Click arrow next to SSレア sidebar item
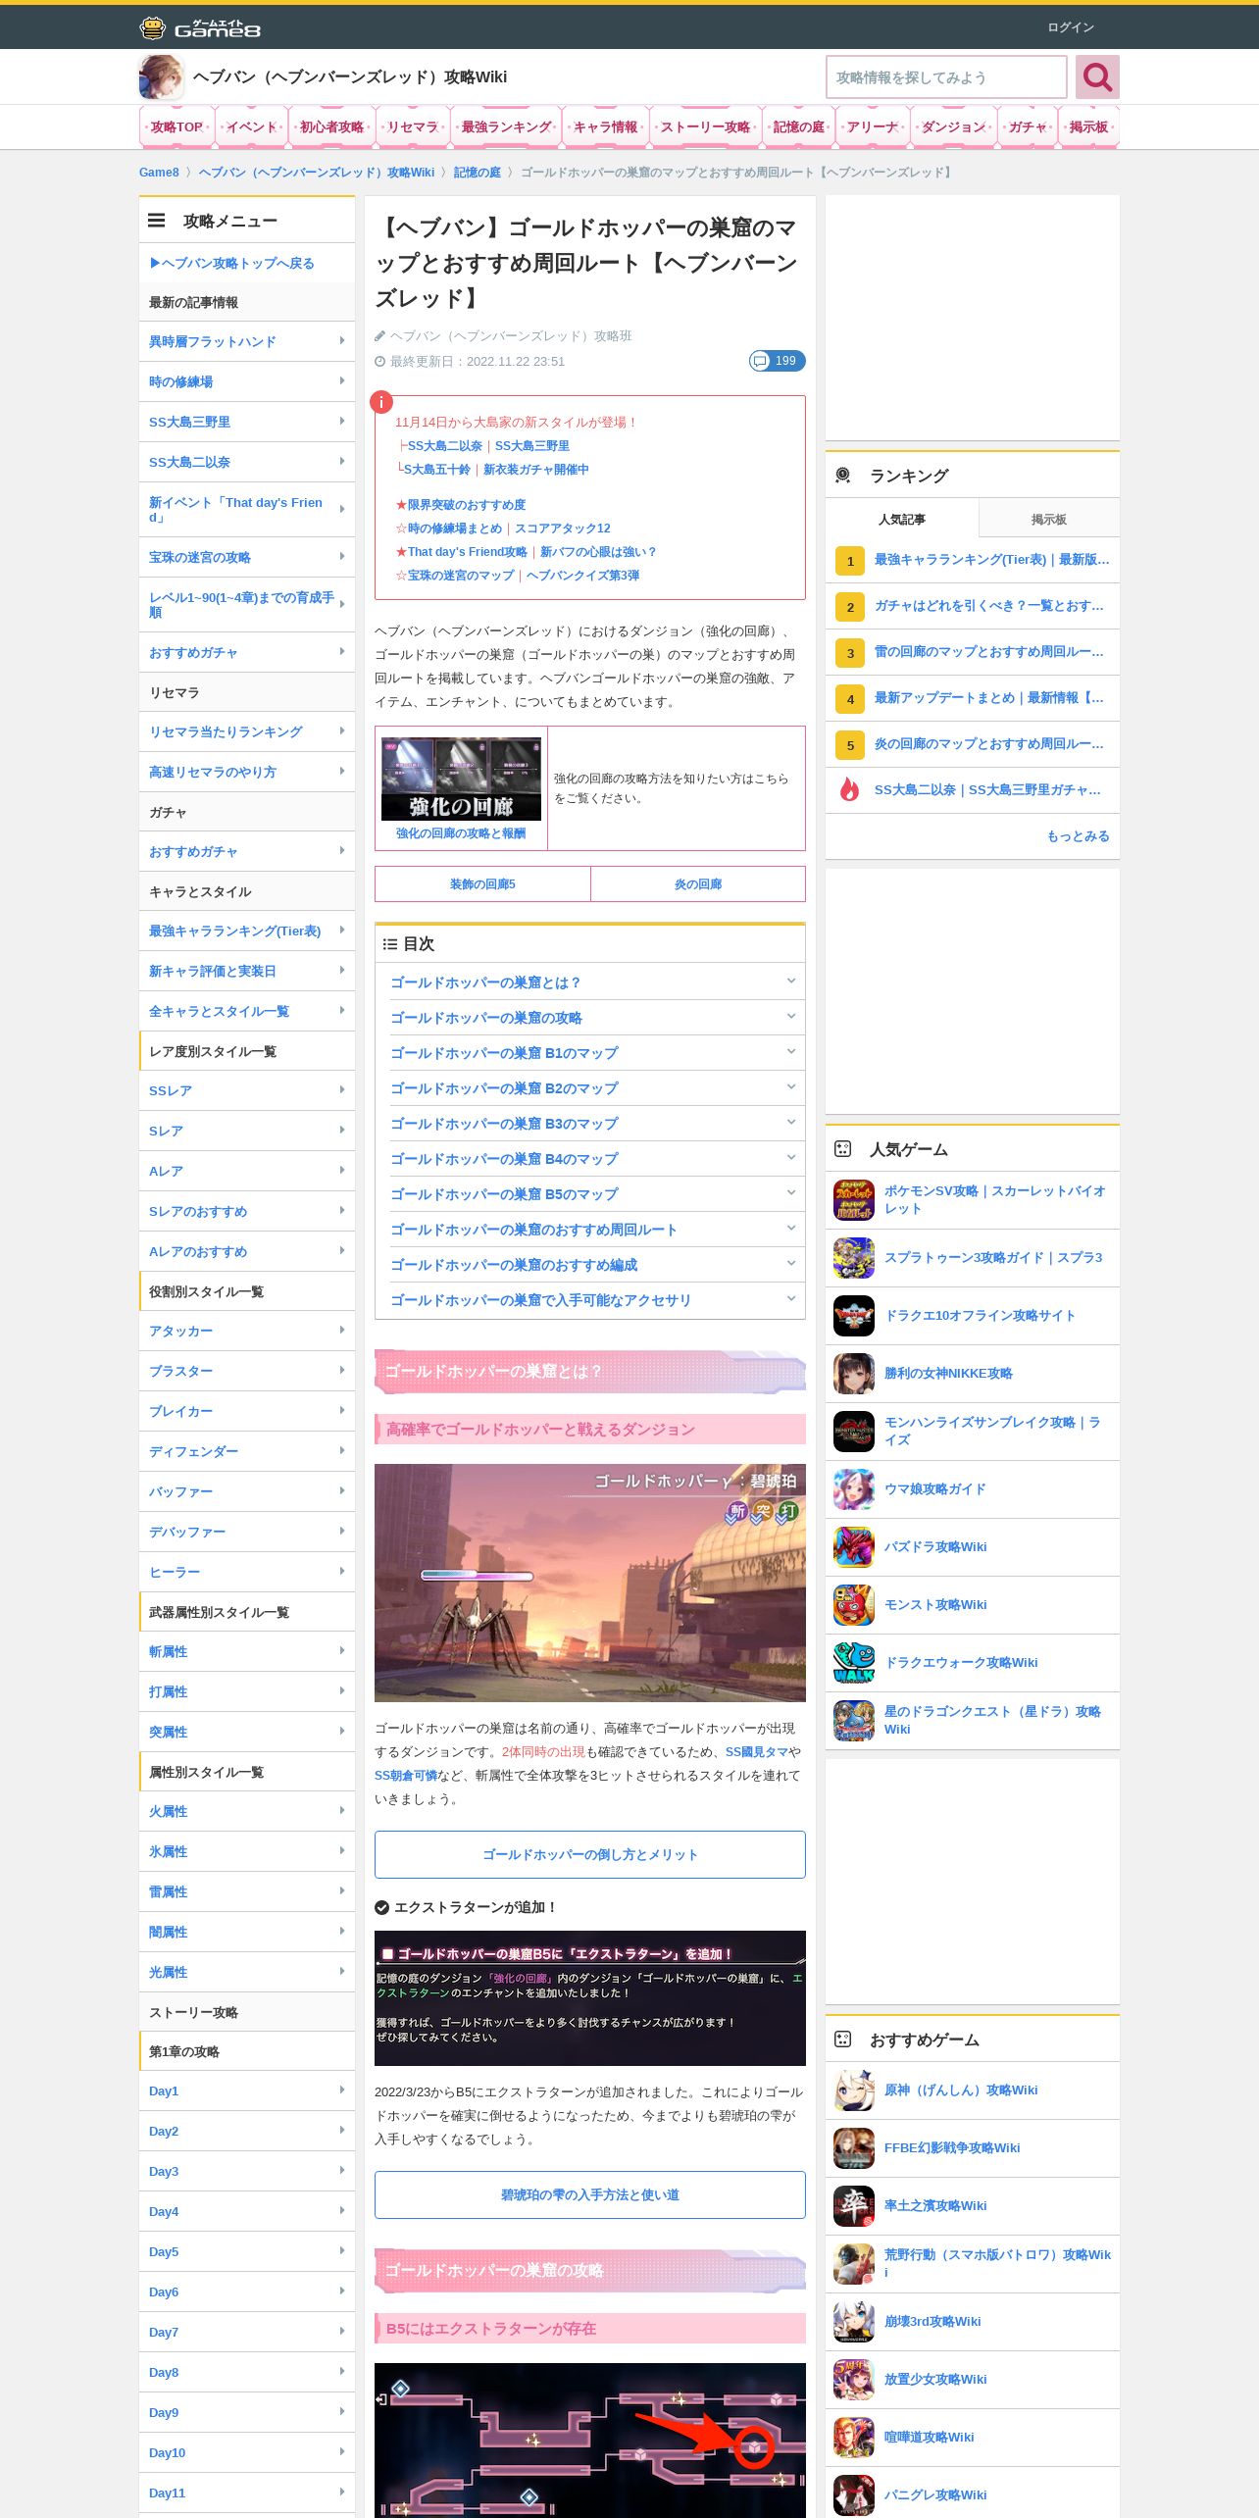1259x2518 pixels. tap(341, 1090)
